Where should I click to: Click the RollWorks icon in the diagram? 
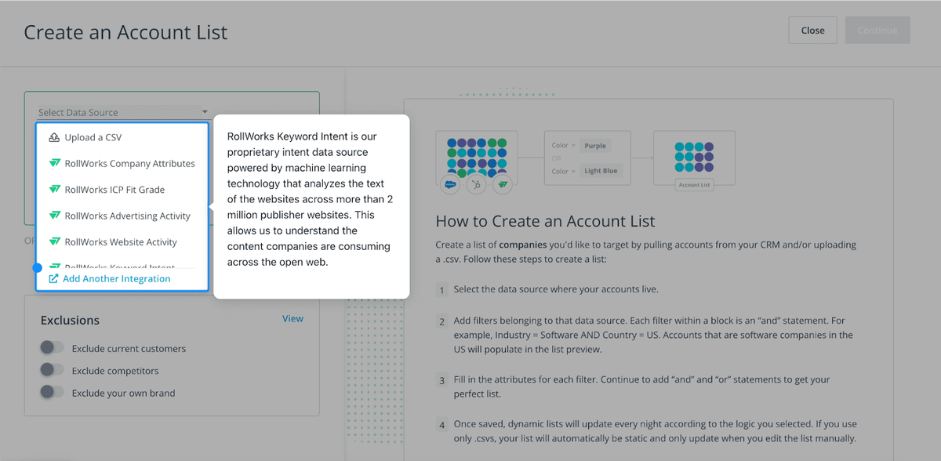[x=503, y=185]
